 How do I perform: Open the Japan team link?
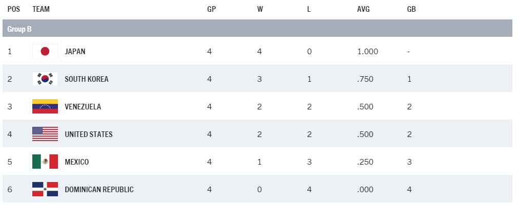click(x=75, y=51)
